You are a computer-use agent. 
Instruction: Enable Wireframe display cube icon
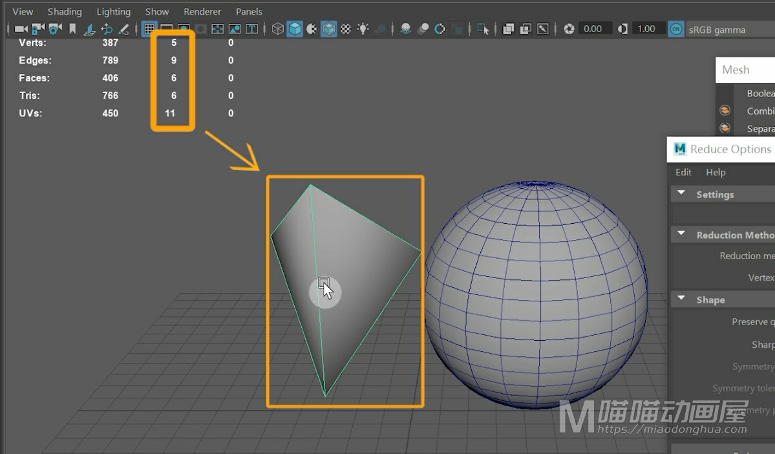pos(278,29)
